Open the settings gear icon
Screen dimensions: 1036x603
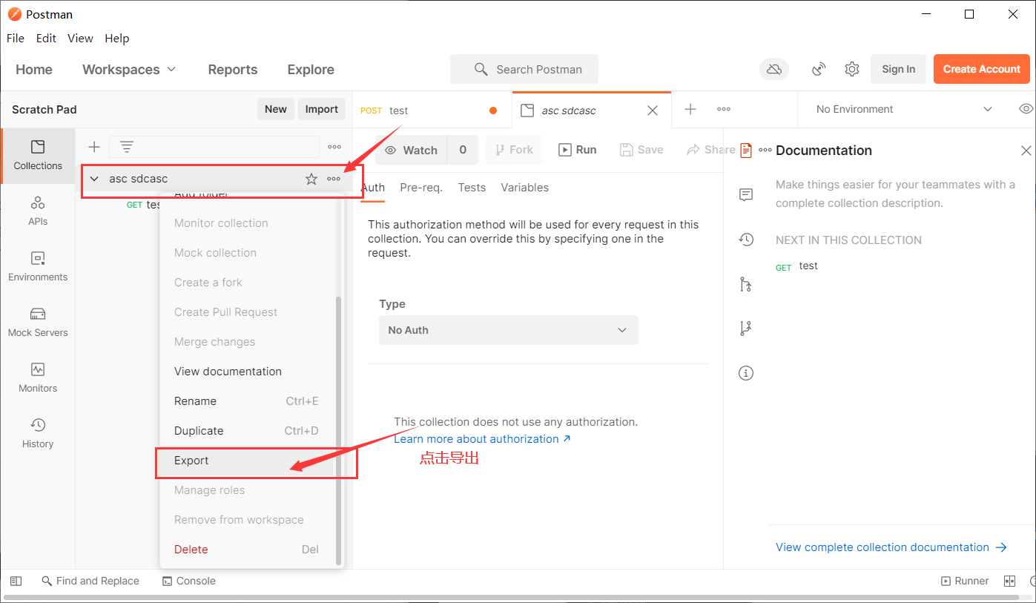852,69
